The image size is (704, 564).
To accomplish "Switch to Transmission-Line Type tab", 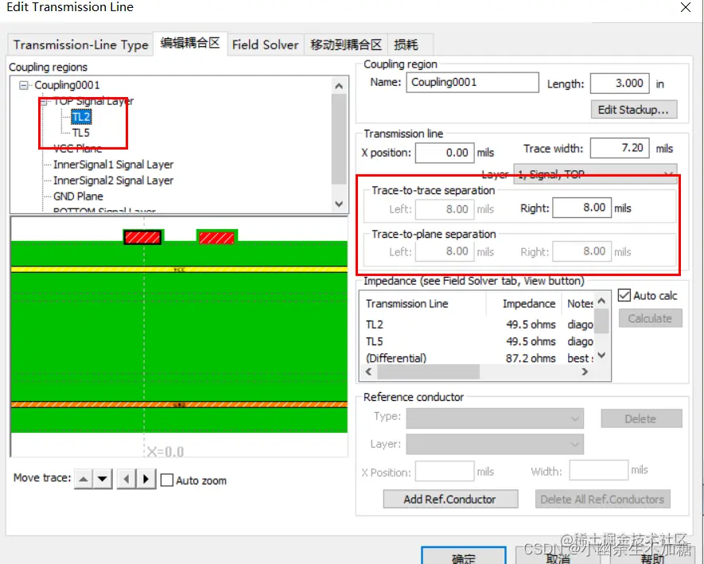I will pyautogui.click(x=81, y=45).
